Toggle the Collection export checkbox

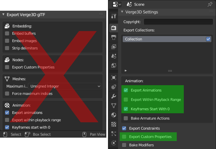[x=208, y=39]
